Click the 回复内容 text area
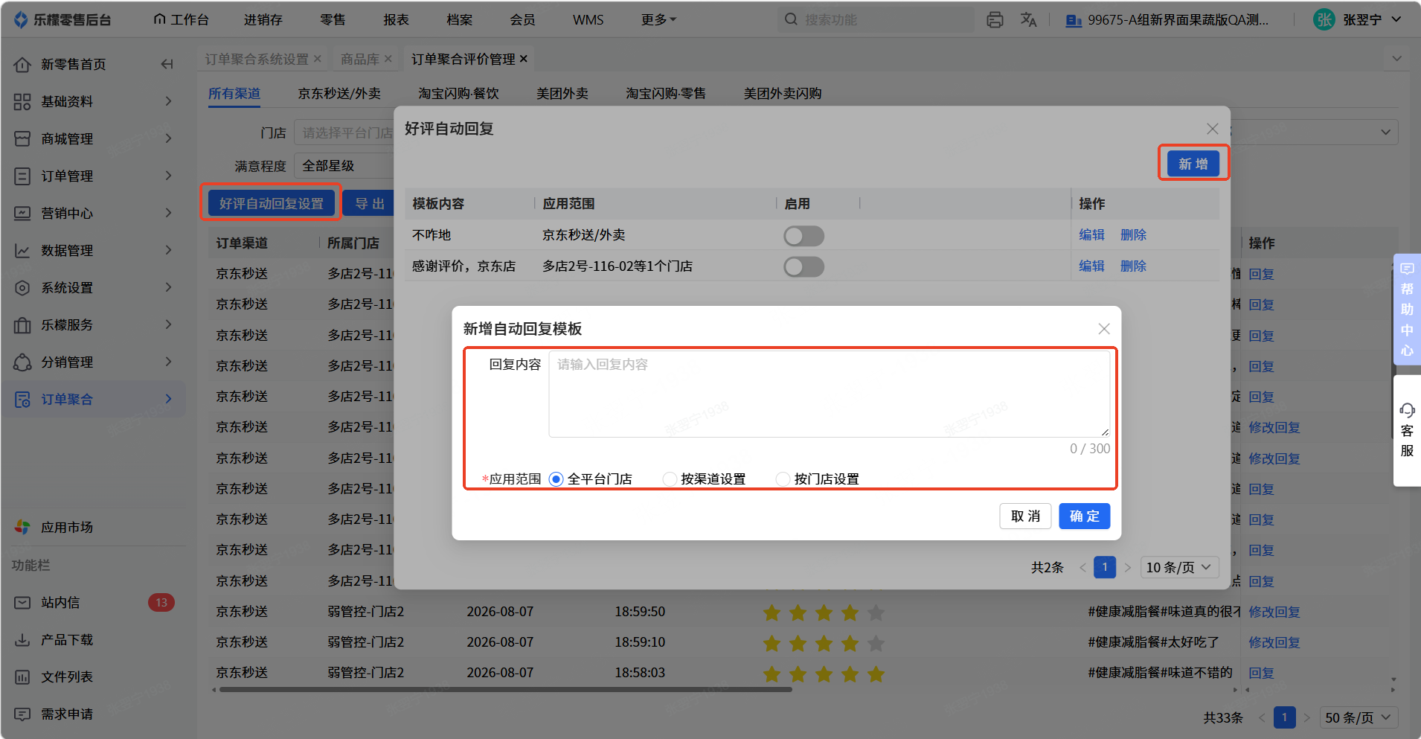 click(x=829, y=394)
